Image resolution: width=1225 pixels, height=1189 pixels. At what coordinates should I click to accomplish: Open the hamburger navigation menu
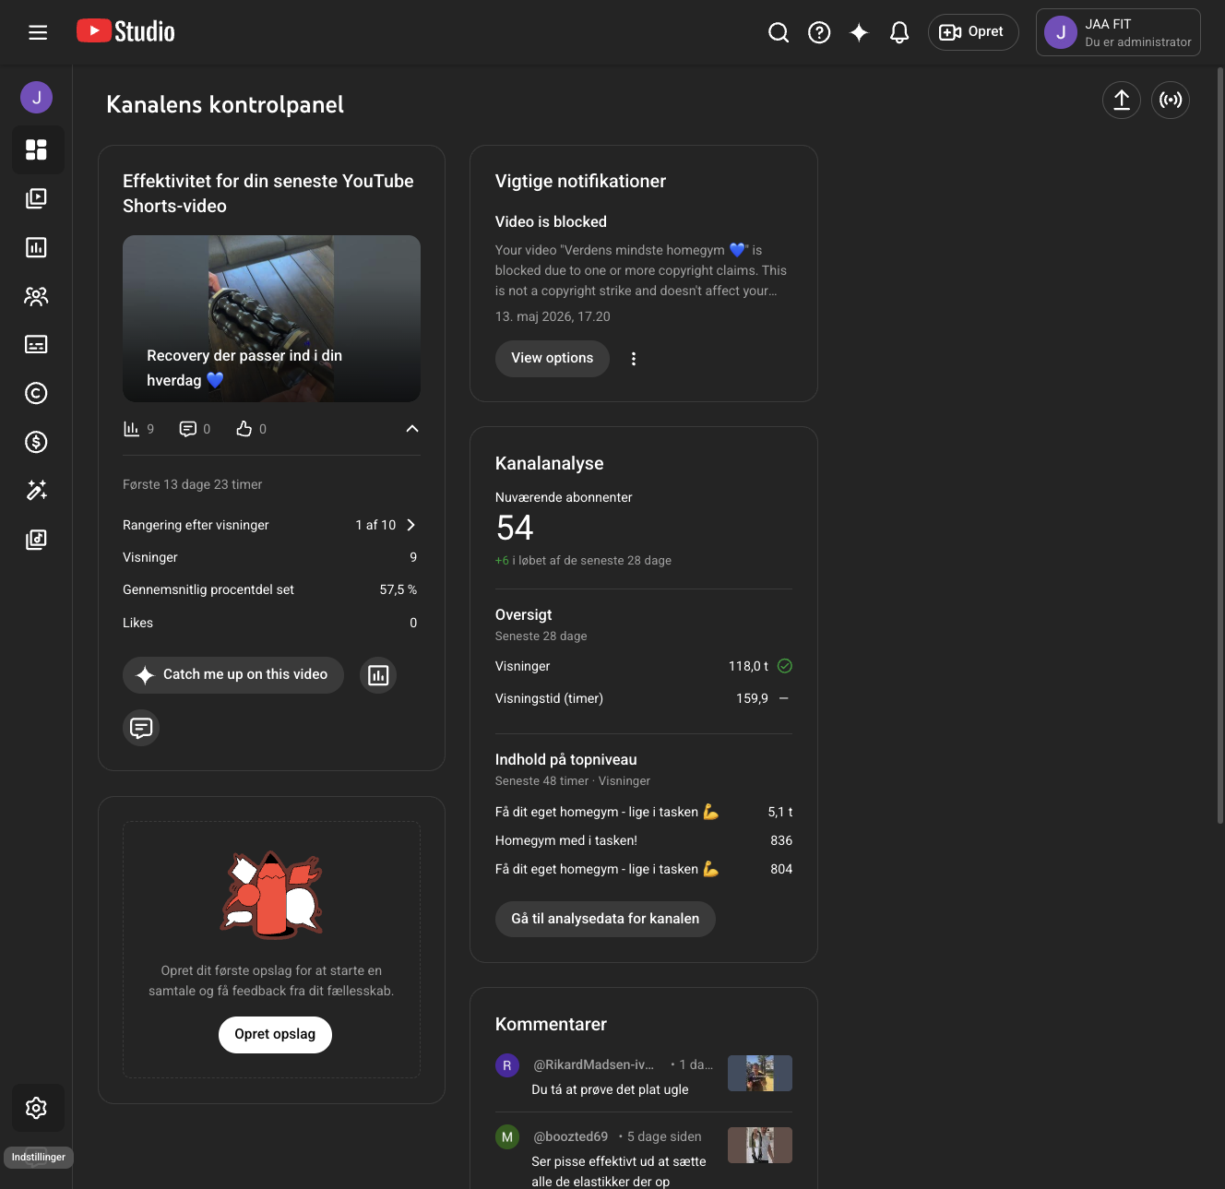(38, 32)
